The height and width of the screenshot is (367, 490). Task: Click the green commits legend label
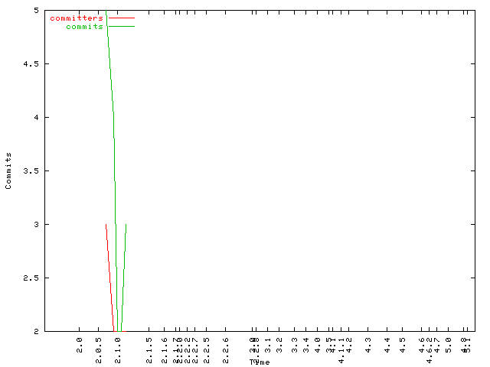click(84, 27)
